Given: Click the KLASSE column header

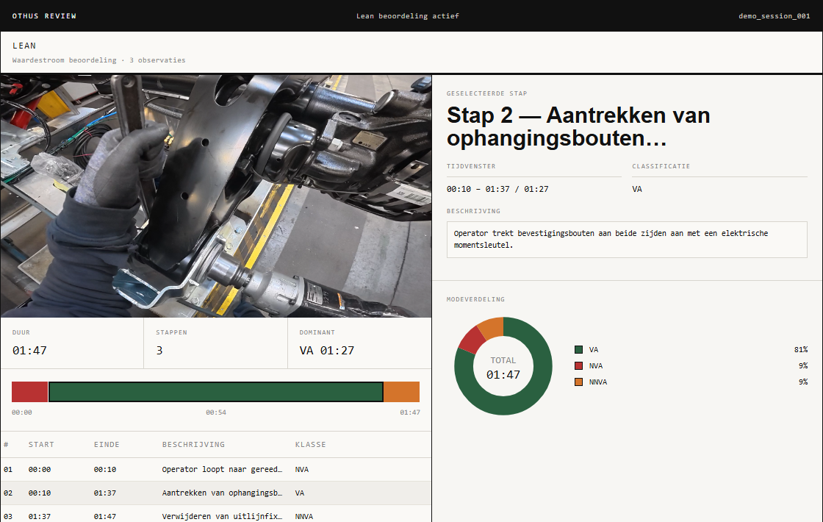Looking at the screenshot, I should click(311, 444).
